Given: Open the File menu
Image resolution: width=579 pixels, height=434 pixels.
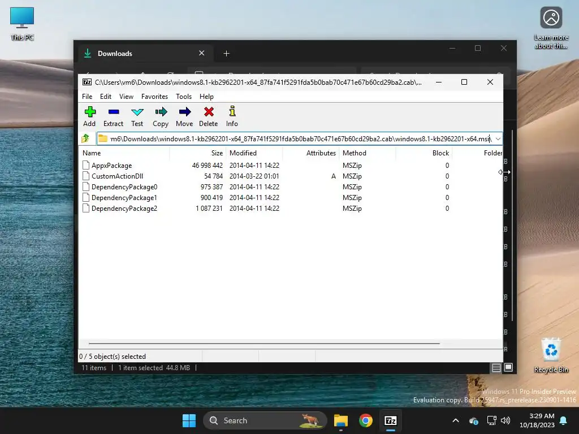Looking at the screenshot, I should (x=87, y=96).
